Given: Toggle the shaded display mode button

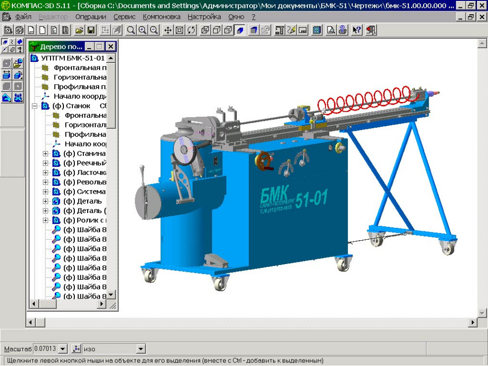Looking at the screenshot, I should [x=240, y=30].
